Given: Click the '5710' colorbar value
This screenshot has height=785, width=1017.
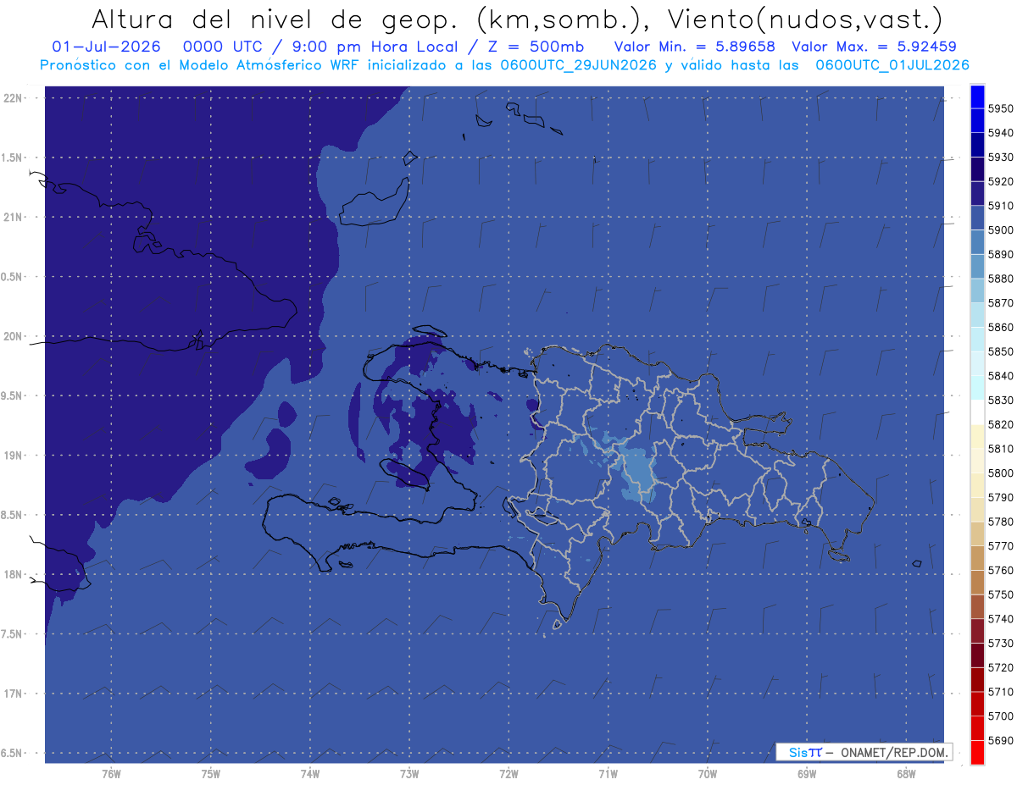Looking at the screenshot, I should [1001, 692].
